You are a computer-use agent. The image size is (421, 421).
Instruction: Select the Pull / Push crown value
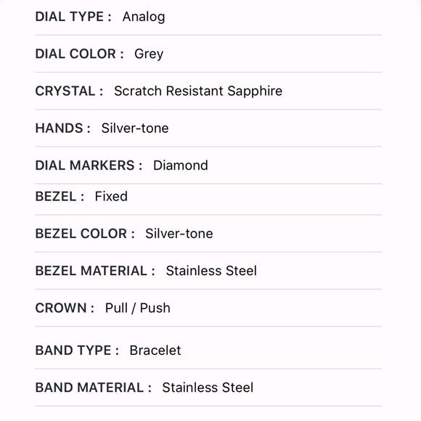coord(137,308)
